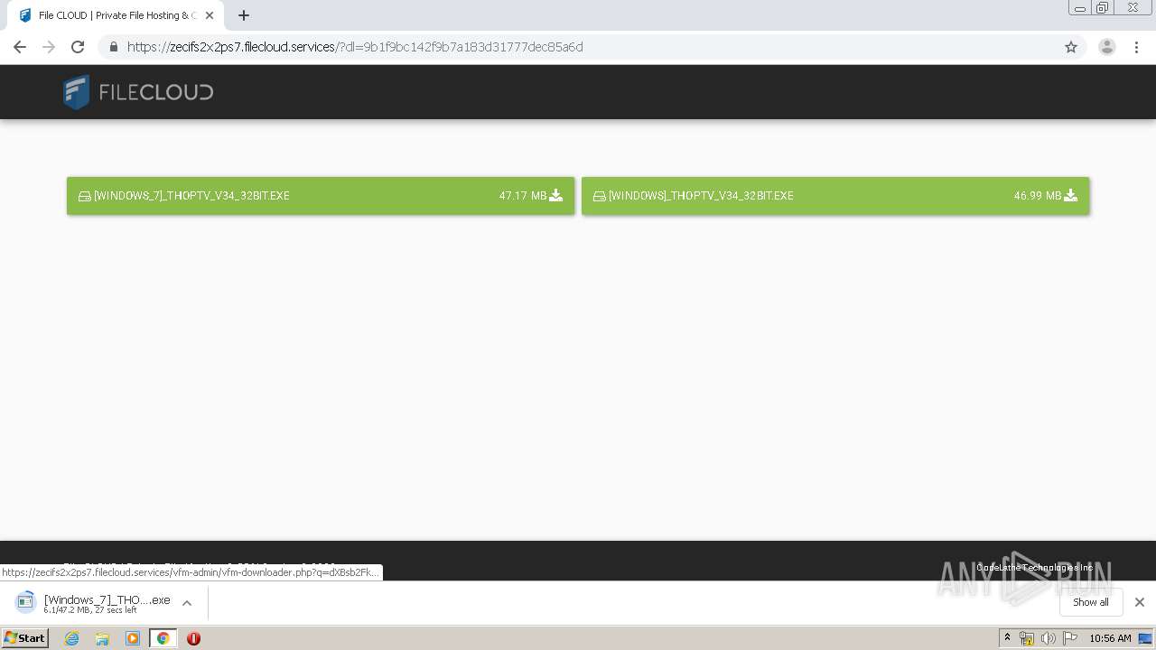Viewport: 1156px width, 650px height.
Task: Download the [WINDOWS]_THOPTV_V34_32BIT.EXE file
Action: click(835, 196)
